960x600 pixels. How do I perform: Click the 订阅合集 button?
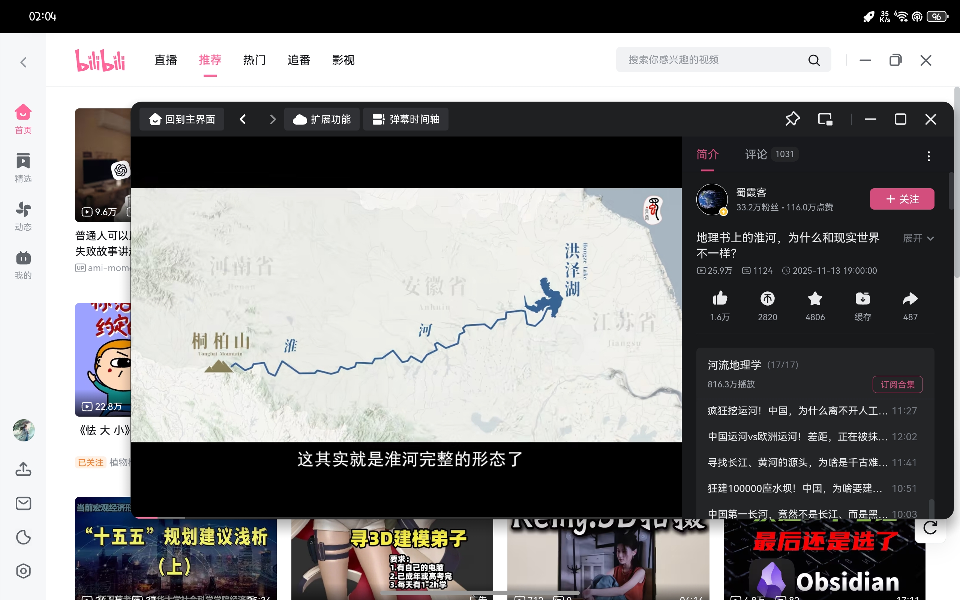(897, 384)
